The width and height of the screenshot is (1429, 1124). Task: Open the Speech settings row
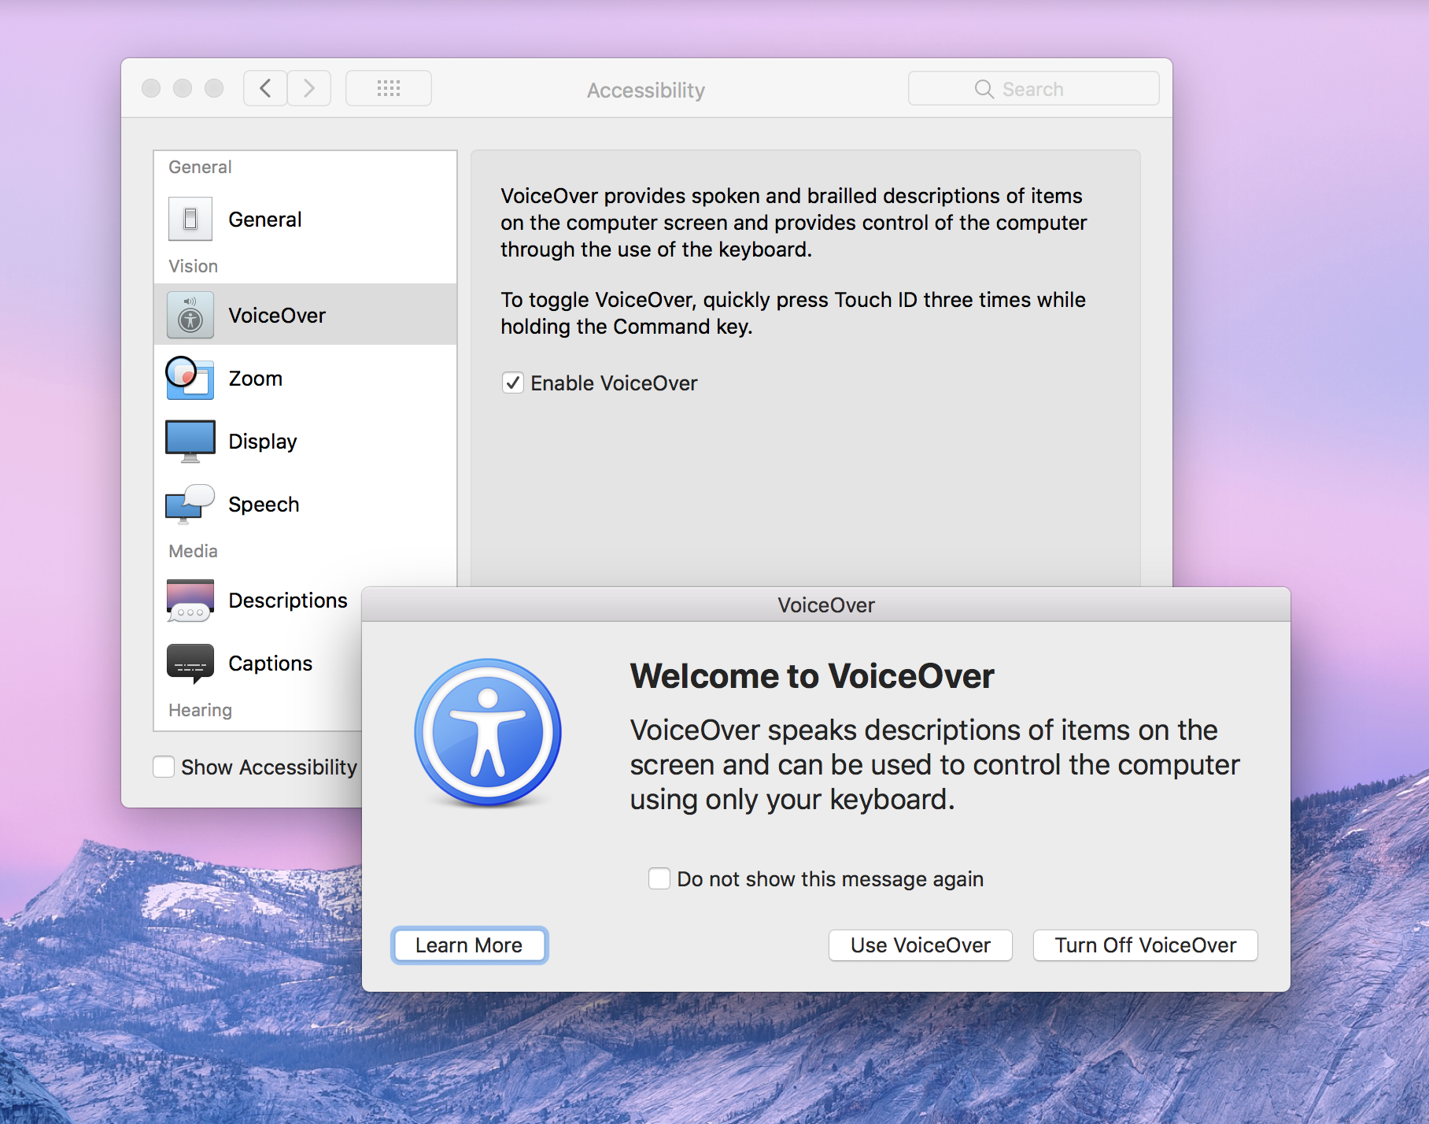tap(305, 504)
